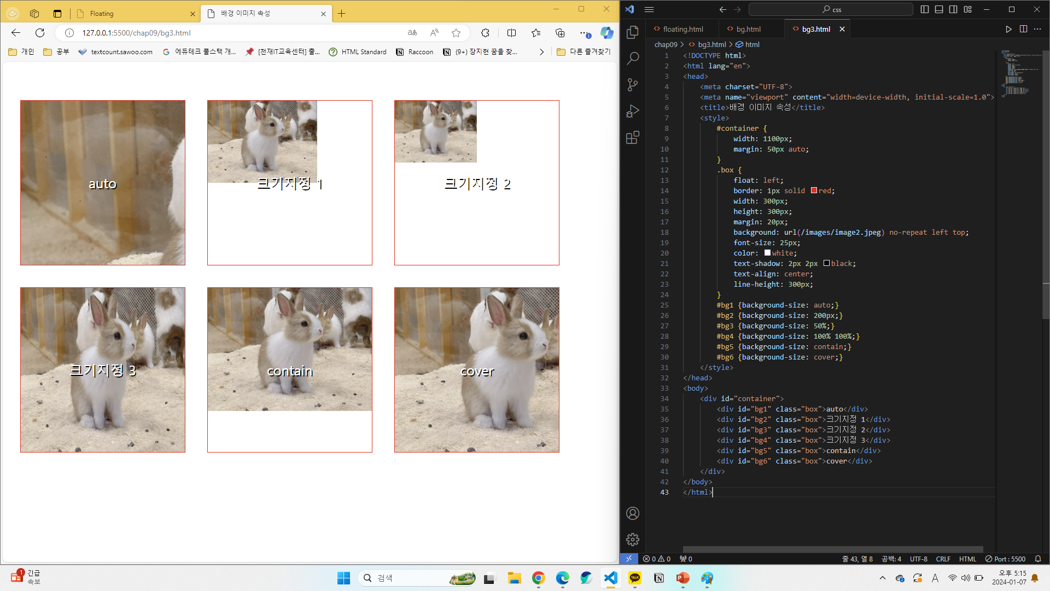Open the 개인 bookmarks folder
The image size is (1050, 591).
[21, 52]
